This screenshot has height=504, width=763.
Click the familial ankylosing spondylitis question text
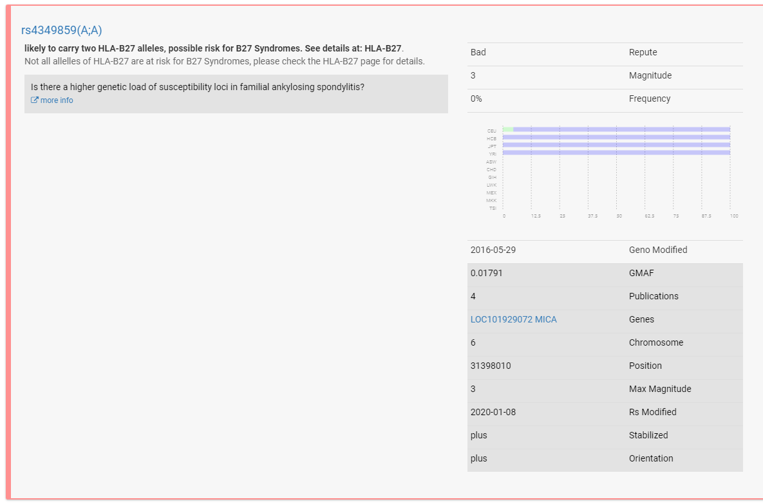[x=198, y=87]
